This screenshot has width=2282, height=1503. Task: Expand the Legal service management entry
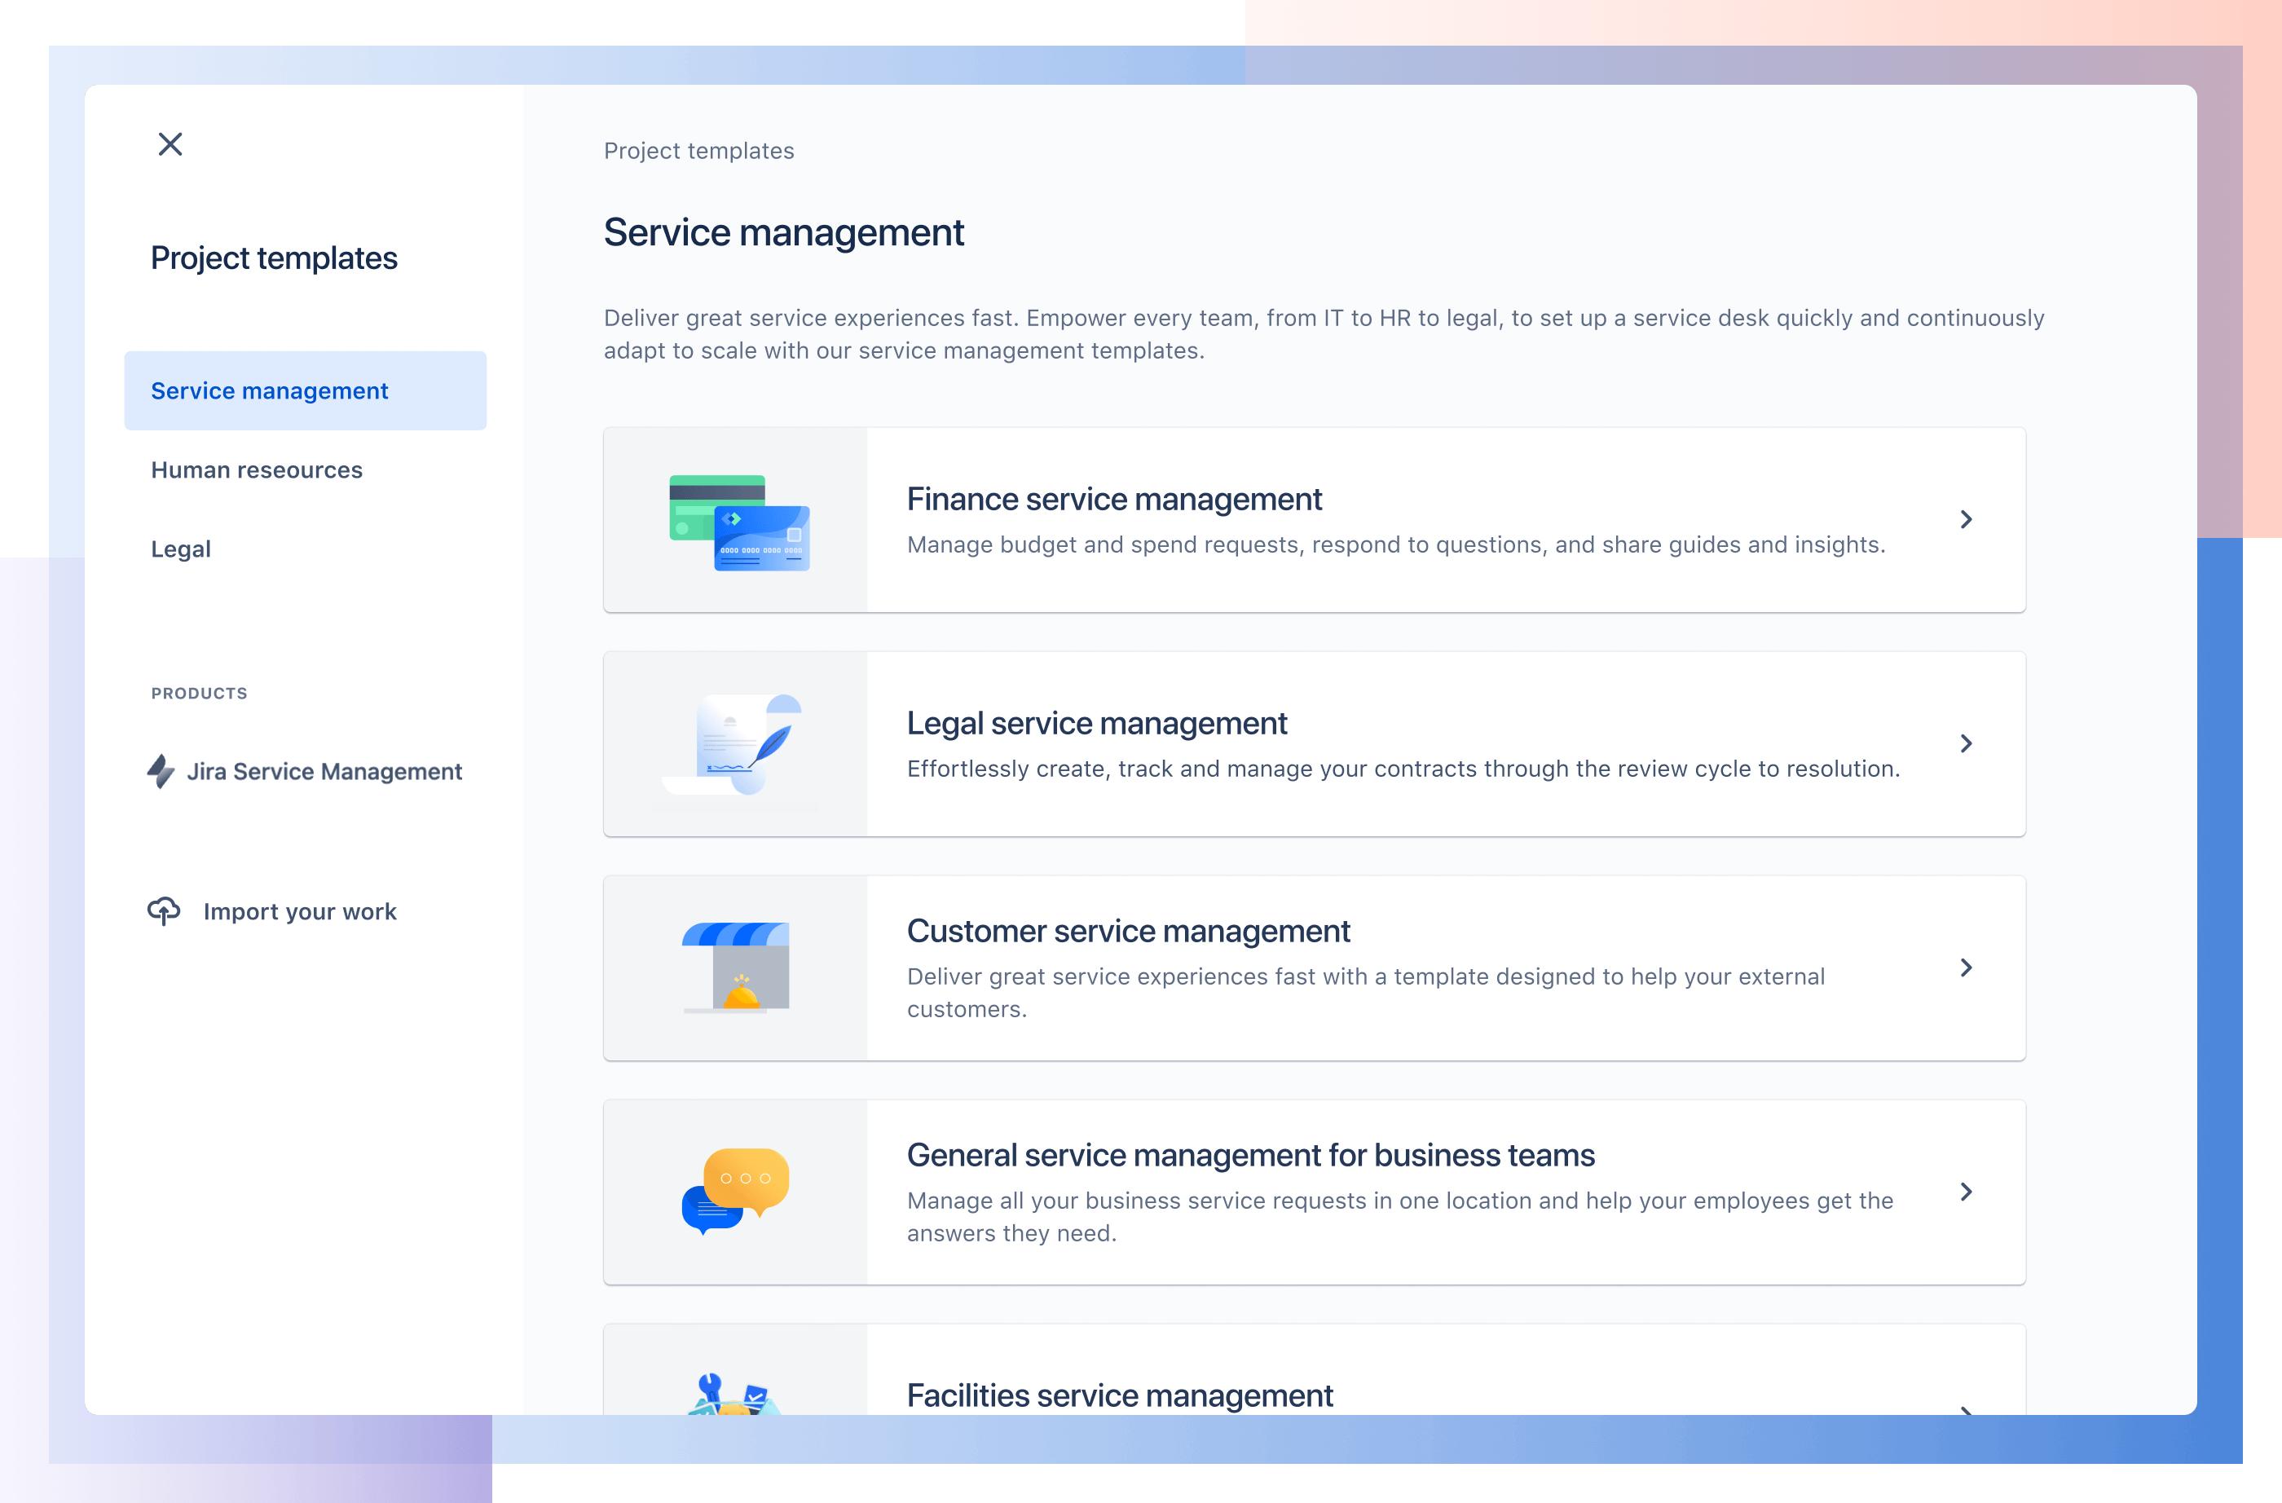click(1965, 743)
